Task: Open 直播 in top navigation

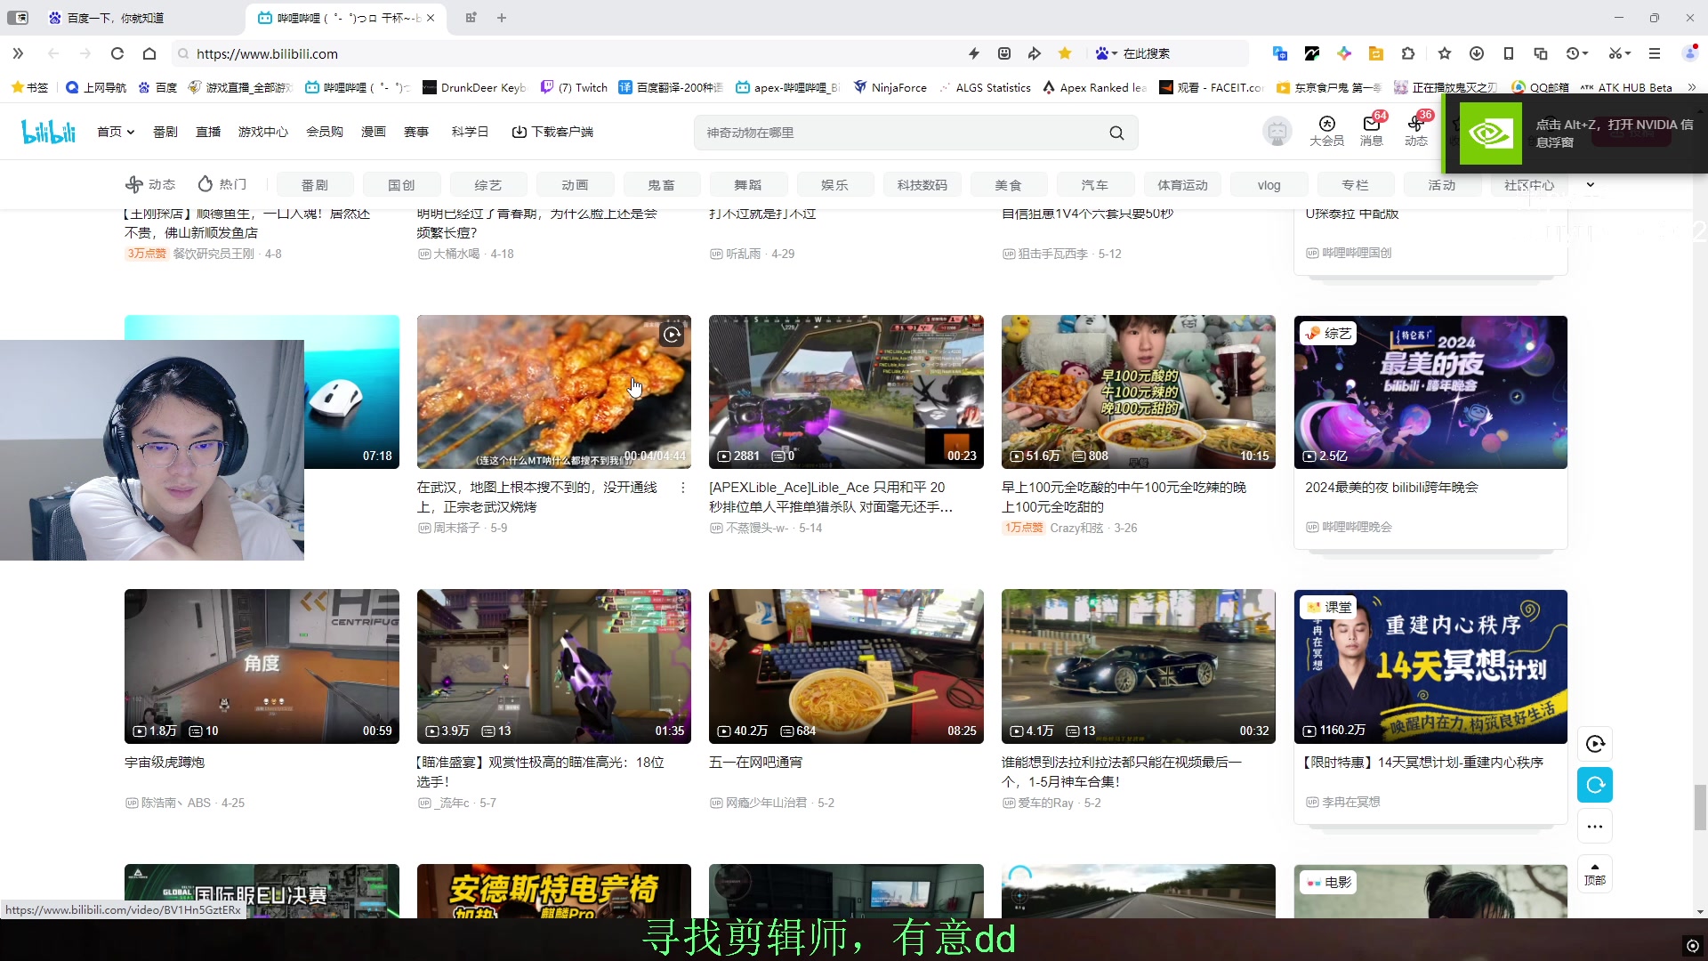Action: pyautogui.click(x=208, y=132)
